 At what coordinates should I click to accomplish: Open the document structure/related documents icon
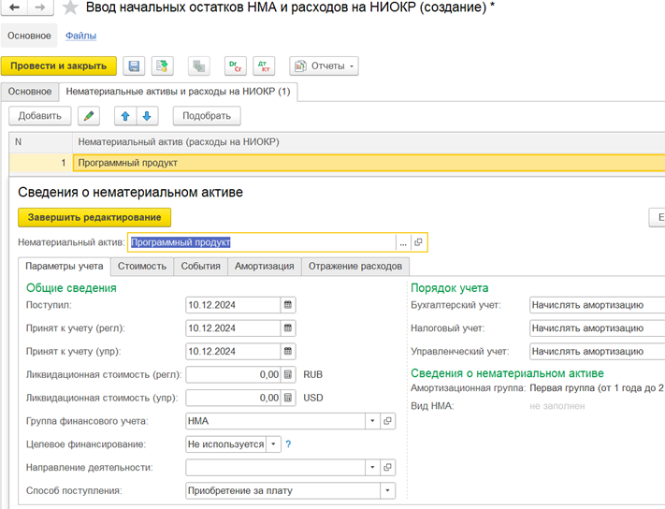pos(199,66)
